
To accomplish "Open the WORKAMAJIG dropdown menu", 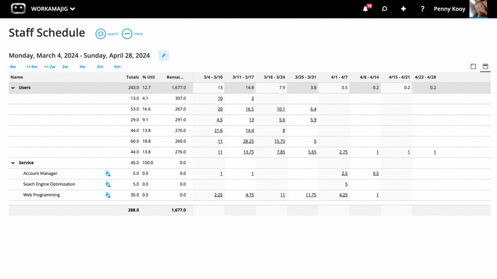I will point(53,9).
